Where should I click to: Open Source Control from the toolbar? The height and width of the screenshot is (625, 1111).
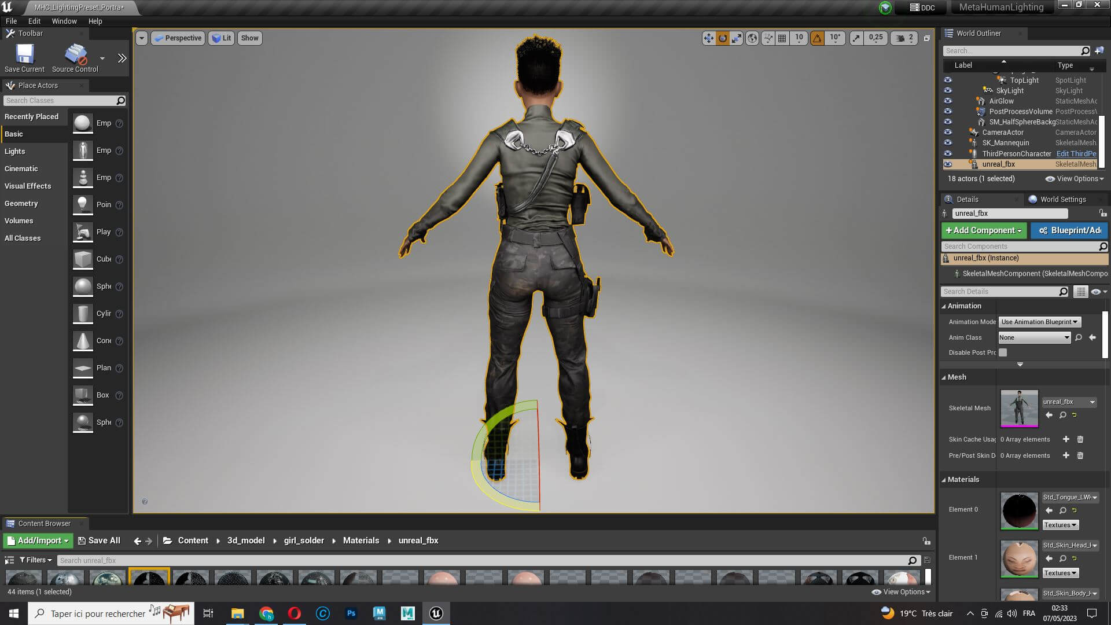pyautogui.click(x=75, y=54)
